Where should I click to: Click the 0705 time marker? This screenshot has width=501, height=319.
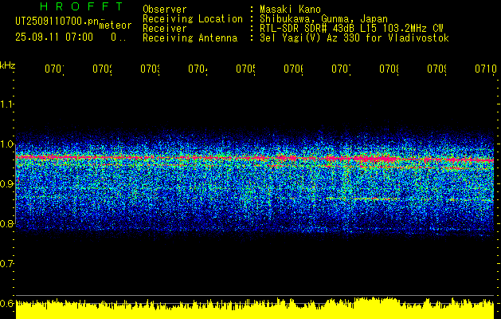(245, 69)
